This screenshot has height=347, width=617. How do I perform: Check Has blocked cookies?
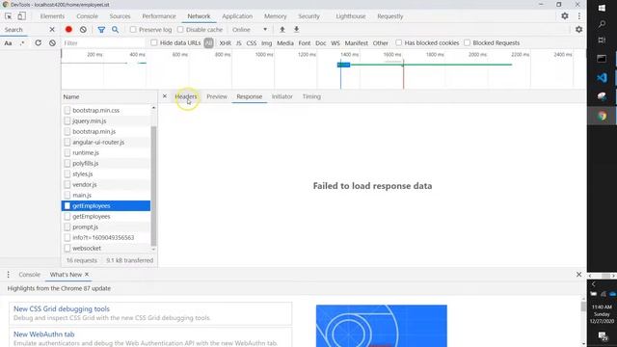(398, 42)
